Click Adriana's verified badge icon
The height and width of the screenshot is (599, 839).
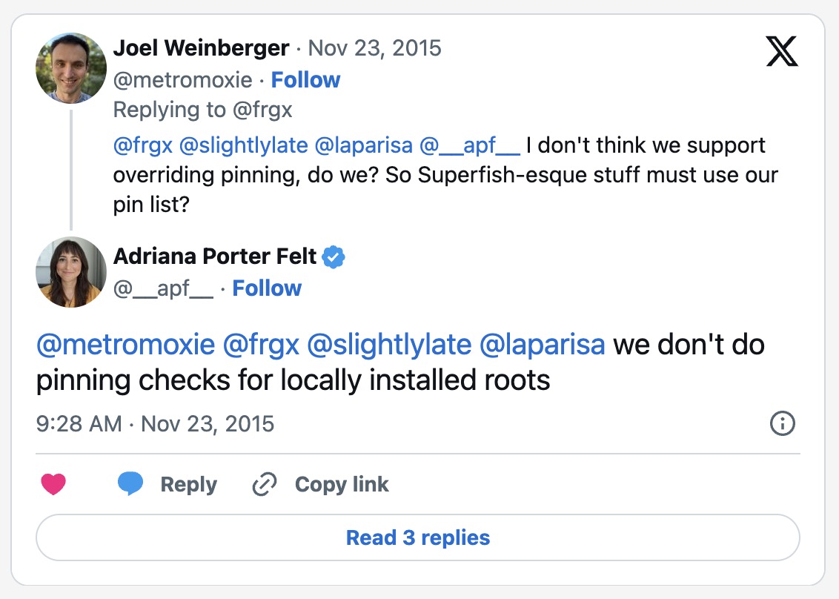(x=335, y=257)
